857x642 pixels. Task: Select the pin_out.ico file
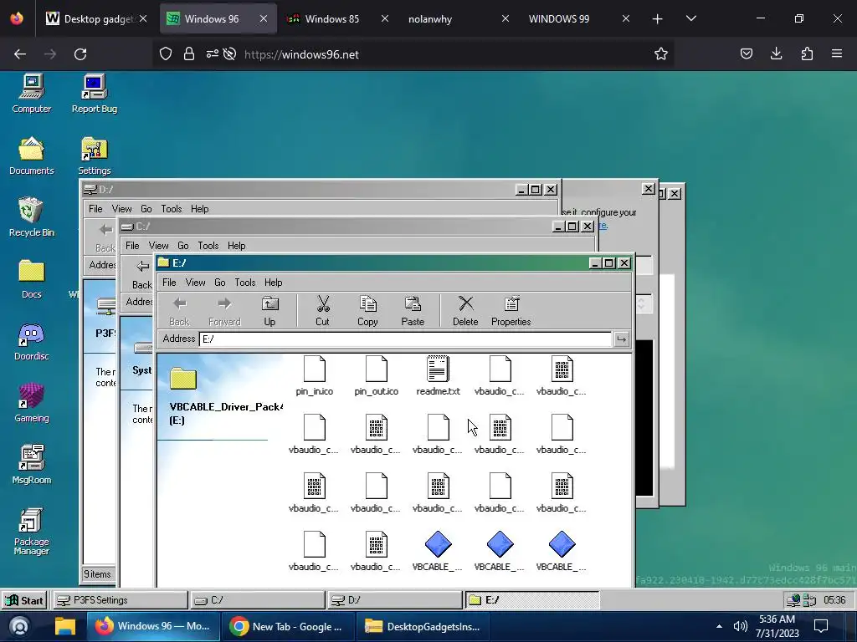click(x=376, y=375)
